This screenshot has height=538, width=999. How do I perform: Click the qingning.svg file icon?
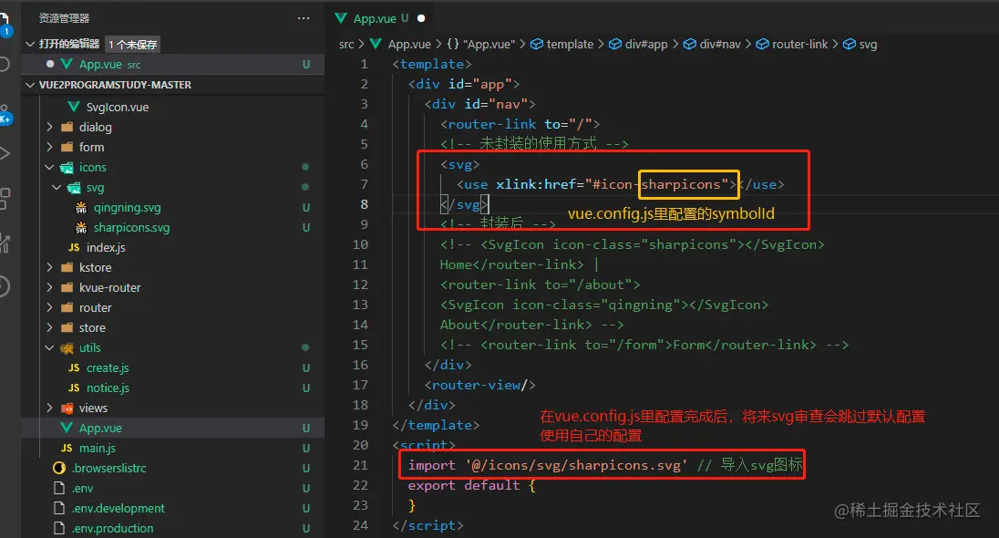pos(81,208)
